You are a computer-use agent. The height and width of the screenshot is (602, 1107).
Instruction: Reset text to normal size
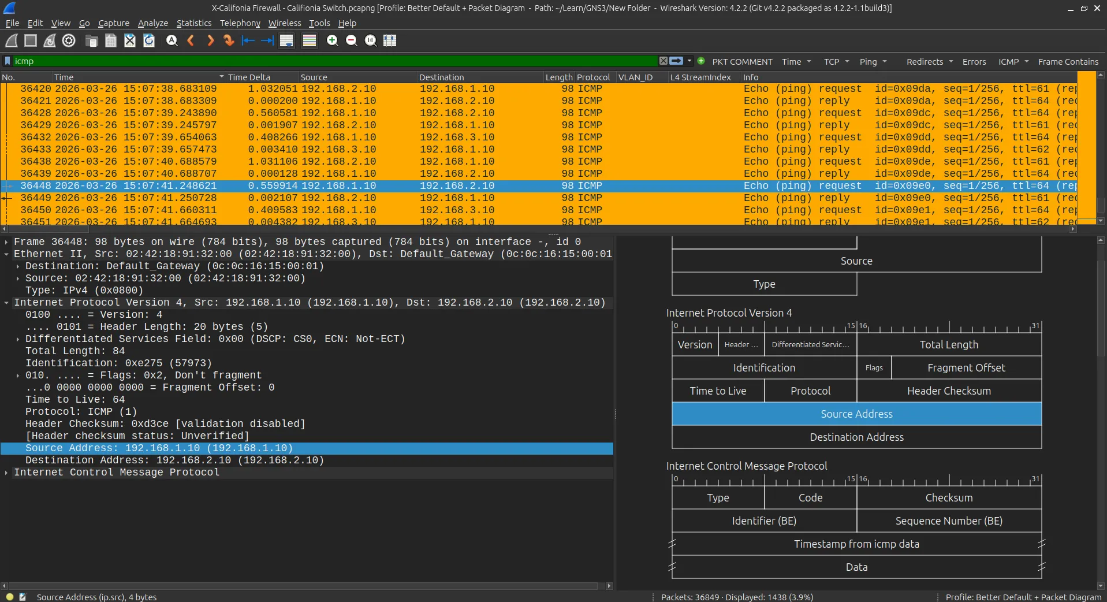click(x=371, y=40)
